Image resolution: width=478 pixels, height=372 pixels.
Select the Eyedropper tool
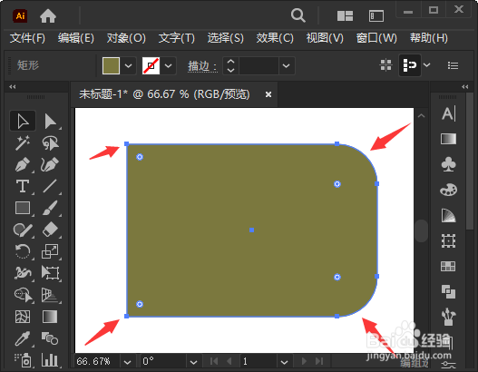tap(23, 338)
